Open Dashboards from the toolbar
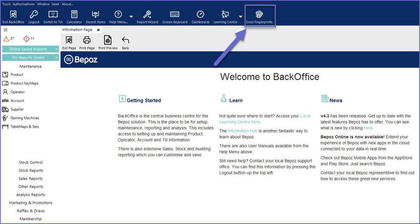420x224 pixels. (x=200, y=15)
